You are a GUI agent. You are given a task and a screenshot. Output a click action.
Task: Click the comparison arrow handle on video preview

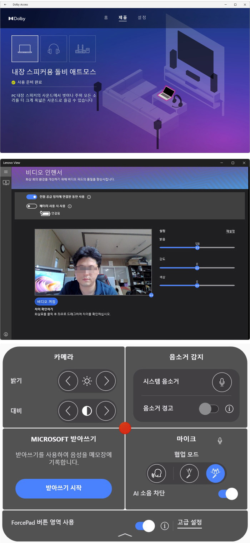coord(151,295)
